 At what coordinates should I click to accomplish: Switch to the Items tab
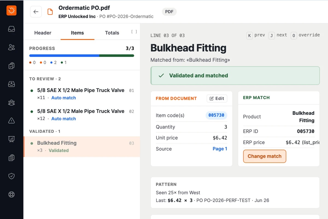(x=77, y=33)
